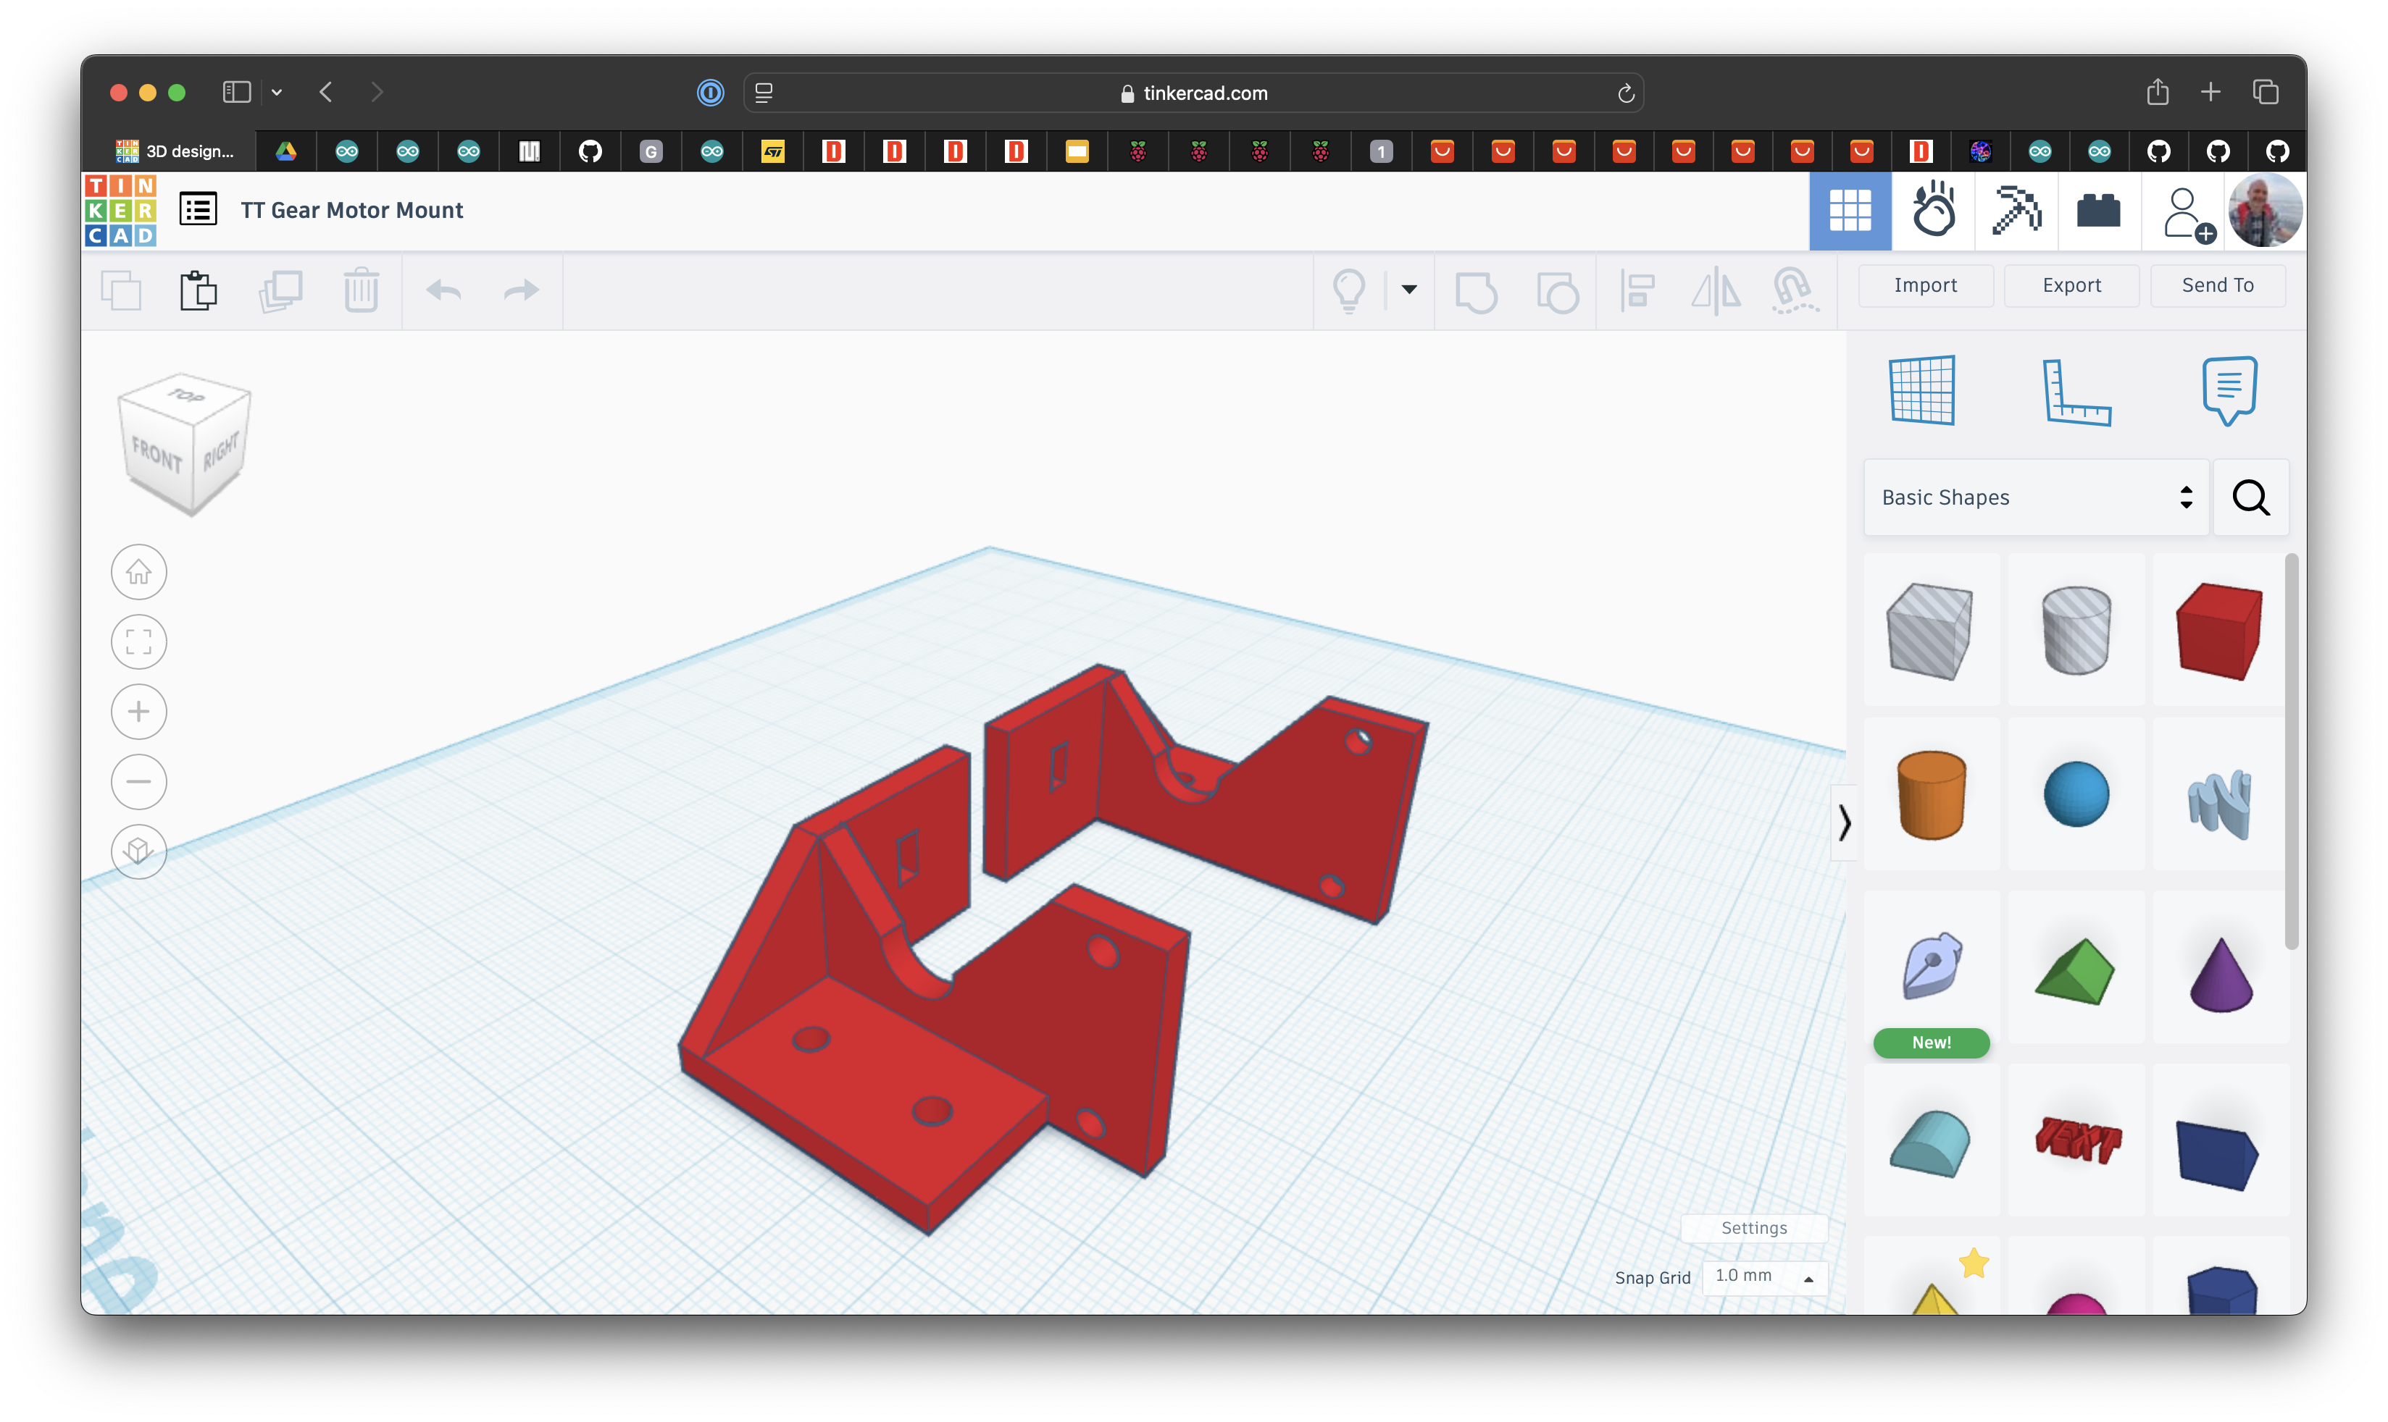Select the Ruler tool icon
The height and width of the screenshot is (1422, 2388).
[2076, 392]
